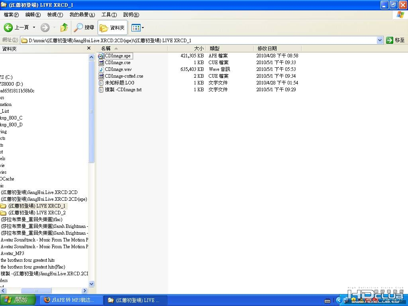Click the Wave 音訊 type cell

pos(220,69)
